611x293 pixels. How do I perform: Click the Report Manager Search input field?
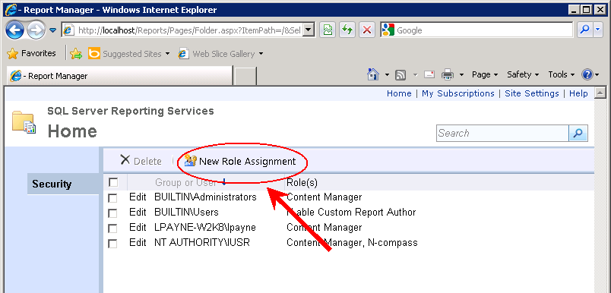(x=502, y=134)
